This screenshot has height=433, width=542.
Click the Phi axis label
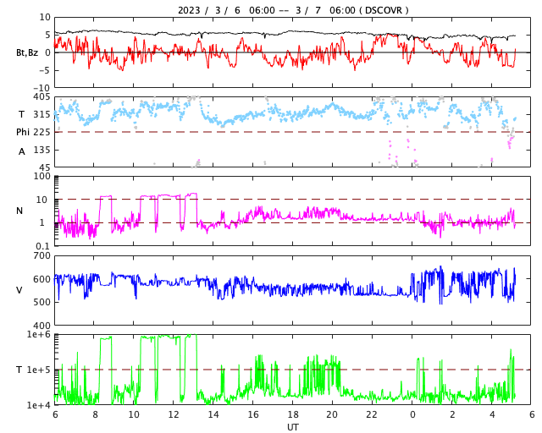(x=23, y=132)
